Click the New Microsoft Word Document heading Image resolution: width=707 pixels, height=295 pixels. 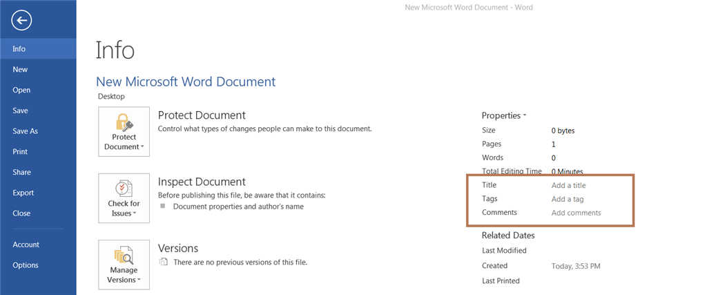coord(186,82)
